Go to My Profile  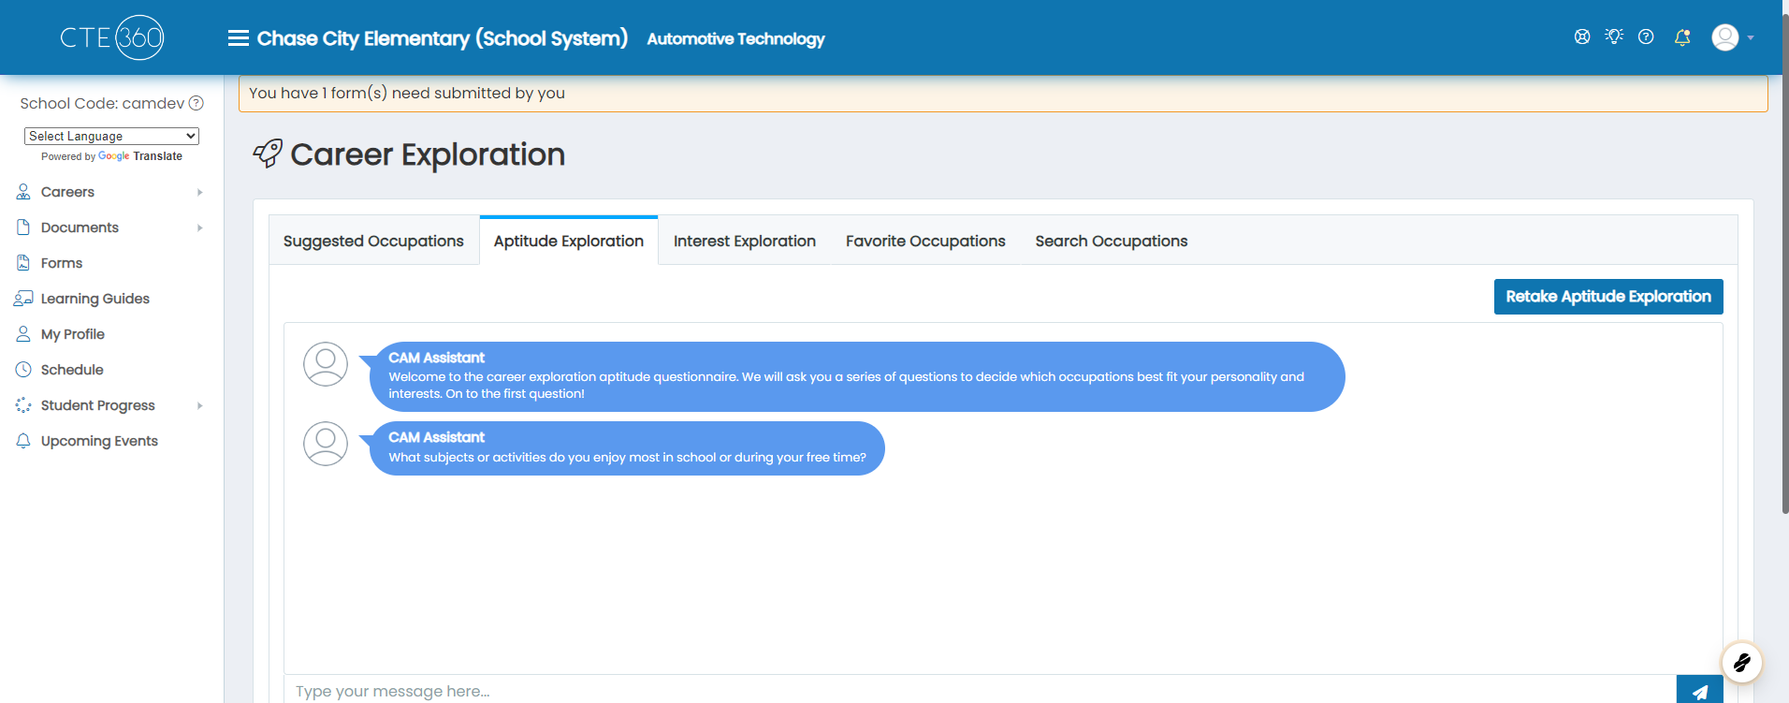73,334
